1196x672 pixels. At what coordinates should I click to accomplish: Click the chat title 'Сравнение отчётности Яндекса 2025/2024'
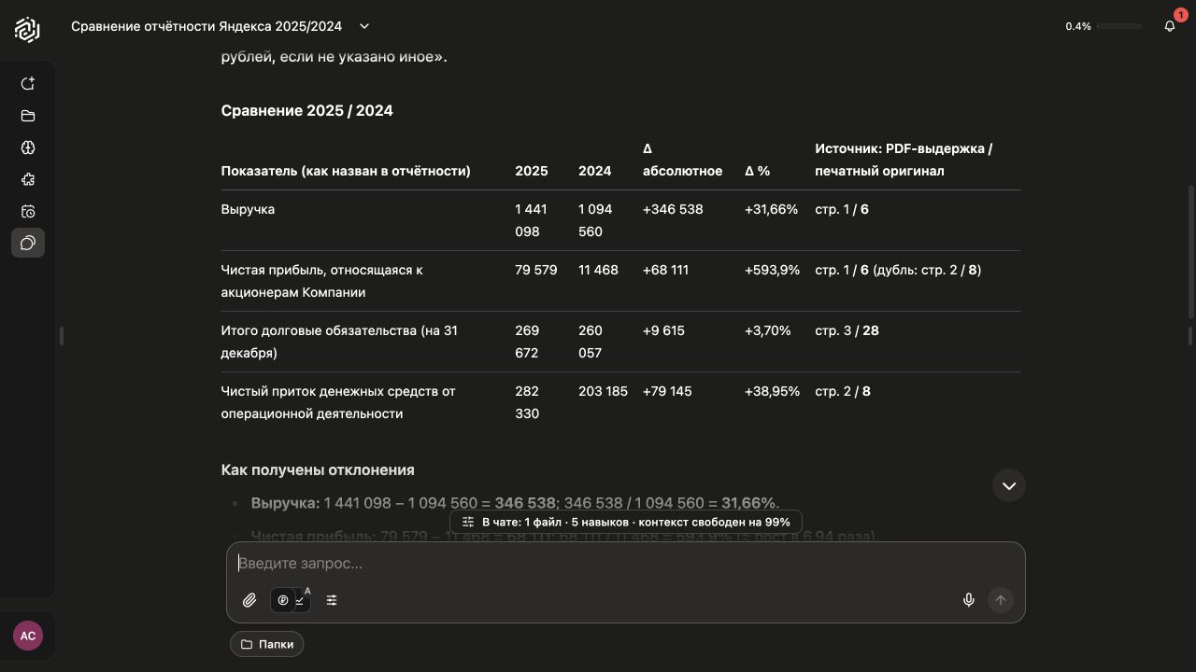coord(206,26)
